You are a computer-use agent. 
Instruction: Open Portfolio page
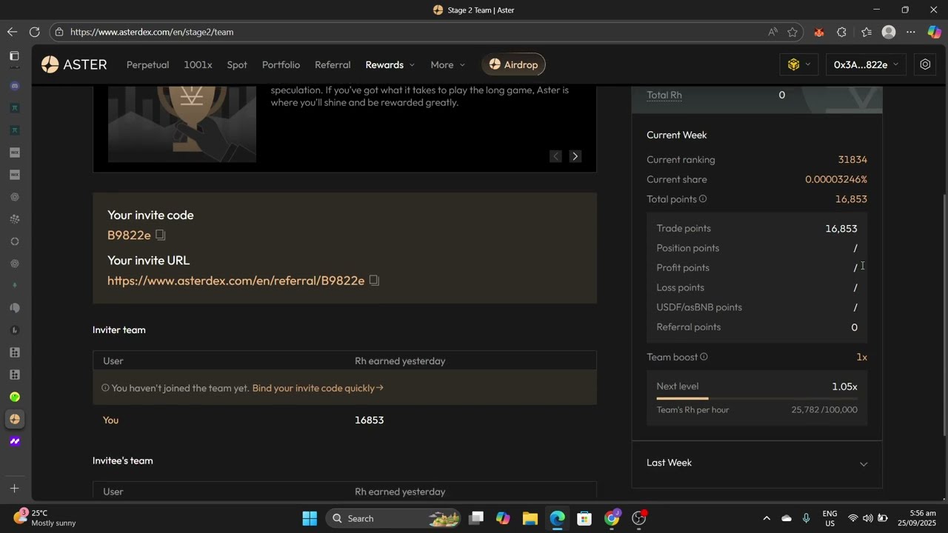click(x=281, y=64)
